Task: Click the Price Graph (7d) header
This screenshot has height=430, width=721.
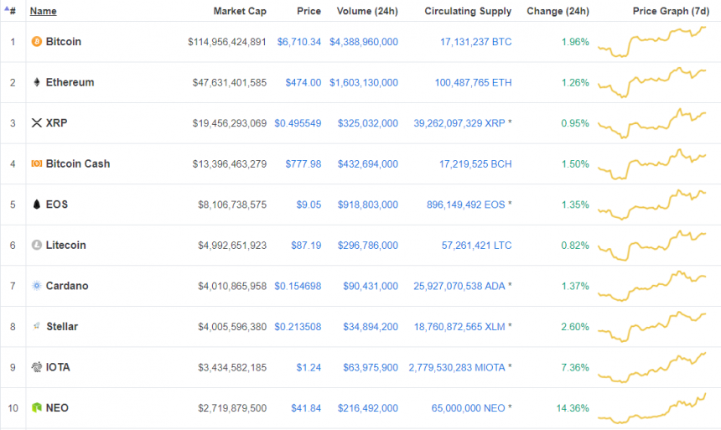Action: [x=671, y=11]
